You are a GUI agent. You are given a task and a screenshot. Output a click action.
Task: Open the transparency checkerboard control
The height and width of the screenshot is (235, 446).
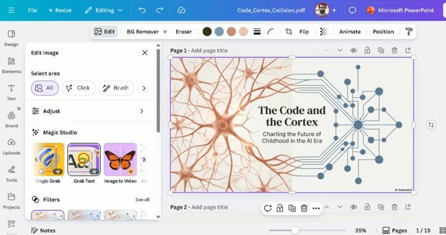pyautogui.click(x=324, y=32)
